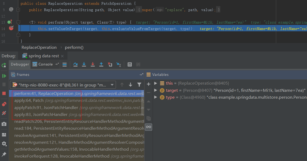Screen dimensions: 307x161
Task: Open the Evaluate Expression calculator icon
Action: pyautogui.click(x=130, y=64)
